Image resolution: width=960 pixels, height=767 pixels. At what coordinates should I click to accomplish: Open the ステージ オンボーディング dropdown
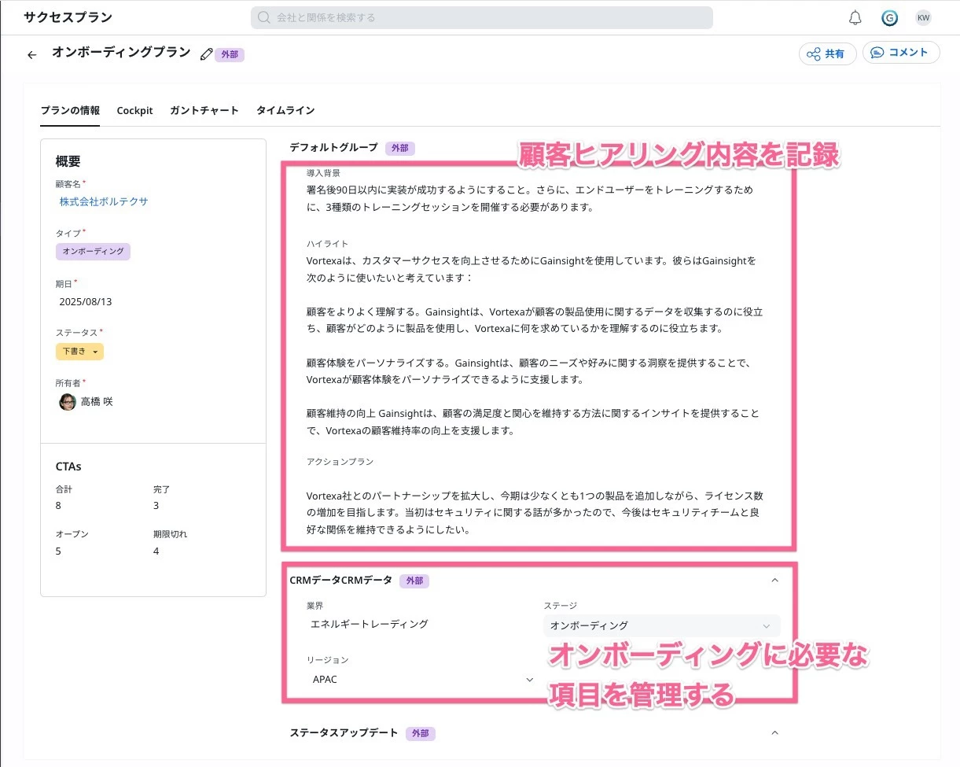(x=661, y=625)
